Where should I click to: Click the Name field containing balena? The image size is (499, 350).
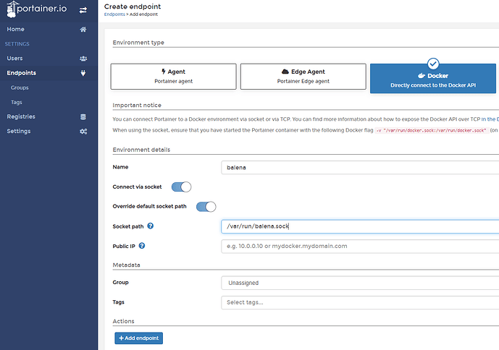click(360, 168)
